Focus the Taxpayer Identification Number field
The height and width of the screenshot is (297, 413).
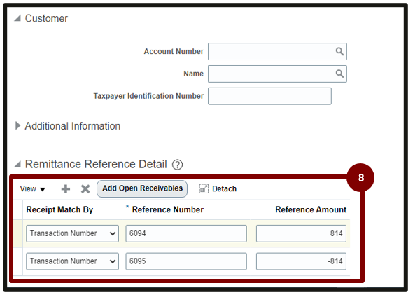click(269, 96)
